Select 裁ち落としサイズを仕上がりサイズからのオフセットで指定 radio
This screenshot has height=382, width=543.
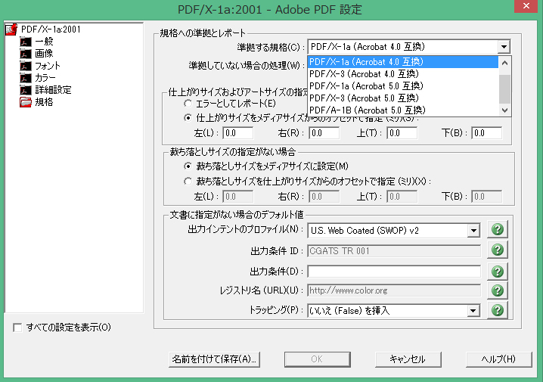(188, 181)
